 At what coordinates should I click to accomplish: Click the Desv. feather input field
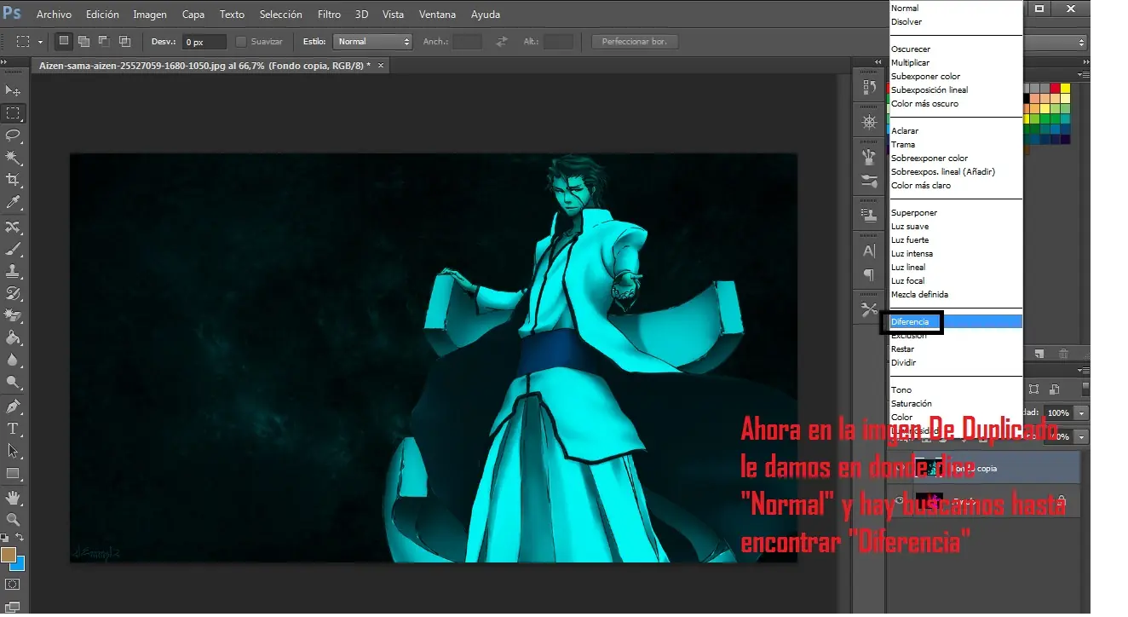204,41
